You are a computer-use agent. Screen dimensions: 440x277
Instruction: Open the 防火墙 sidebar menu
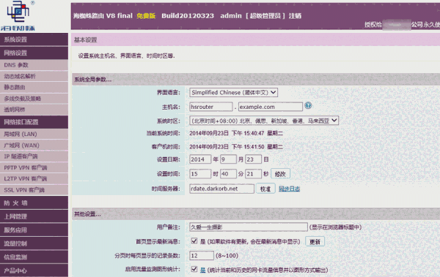coord(34,202)
